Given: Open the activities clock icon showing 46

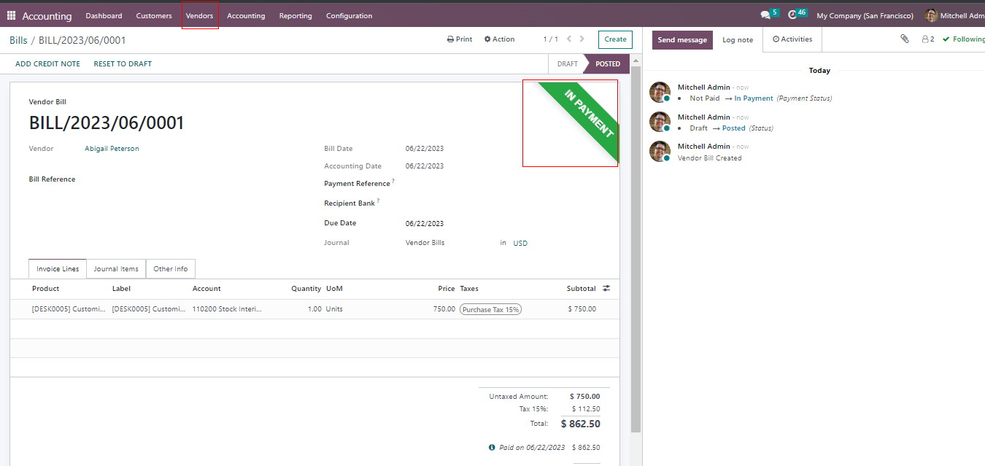Looking at the screenshot, I should (792, 15).
